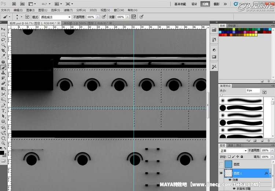275x191 pixels.
Task: Select the Hand tool
Action: point(3,138)
